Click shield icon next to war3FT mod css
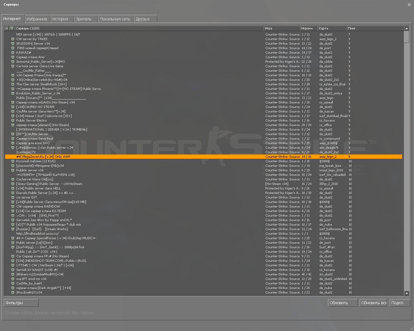414x331 pixels. tap(13, 279)
